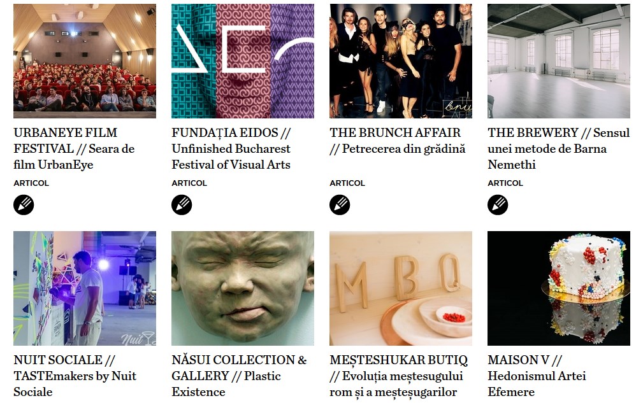643x403 pixels.
Task: Open the colorful patterned Eidos thumbnail
Action: coord(243,61)
